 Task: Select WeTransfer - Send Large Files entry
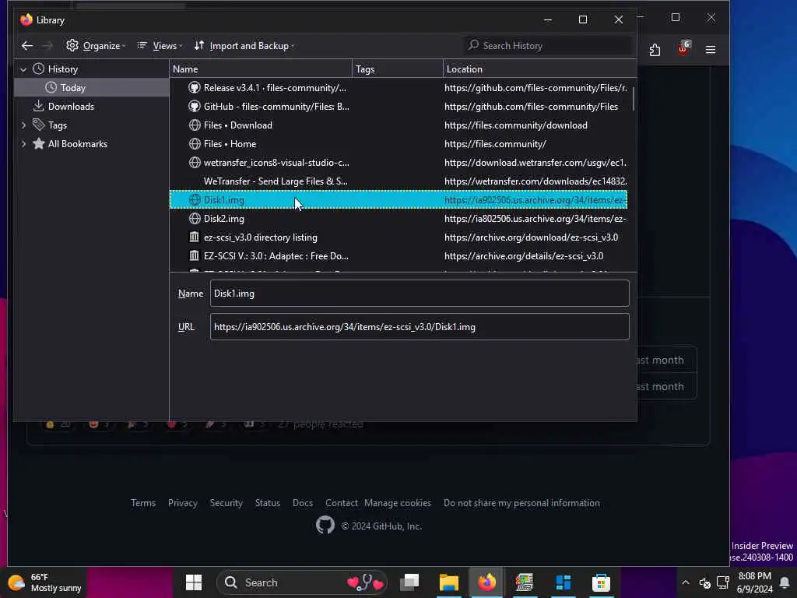(x=398, y=181)
